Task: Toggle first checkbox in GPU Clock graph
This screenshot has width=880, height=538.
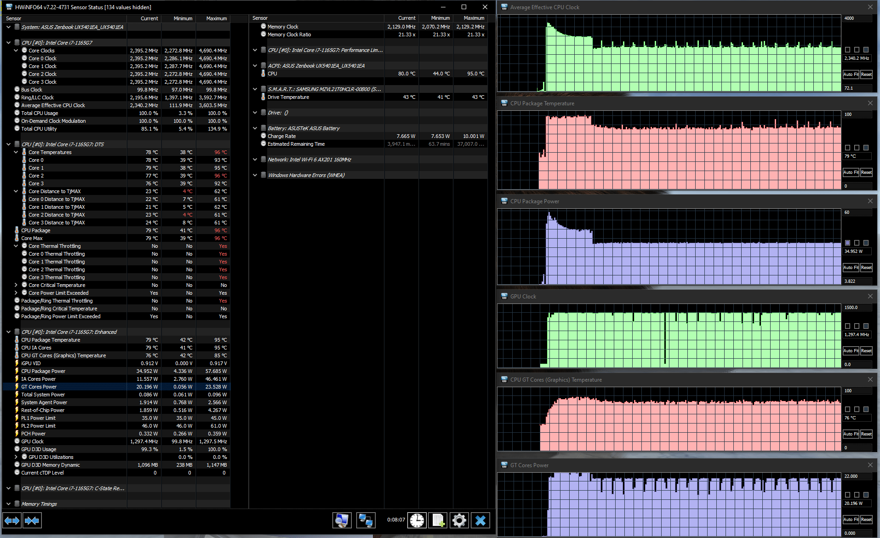Action: click(848, 326)
